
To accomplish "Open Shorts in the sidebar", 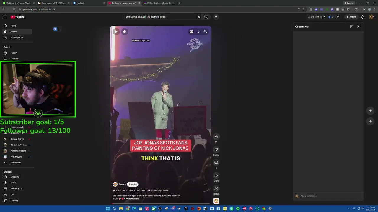I will (17, 32).
